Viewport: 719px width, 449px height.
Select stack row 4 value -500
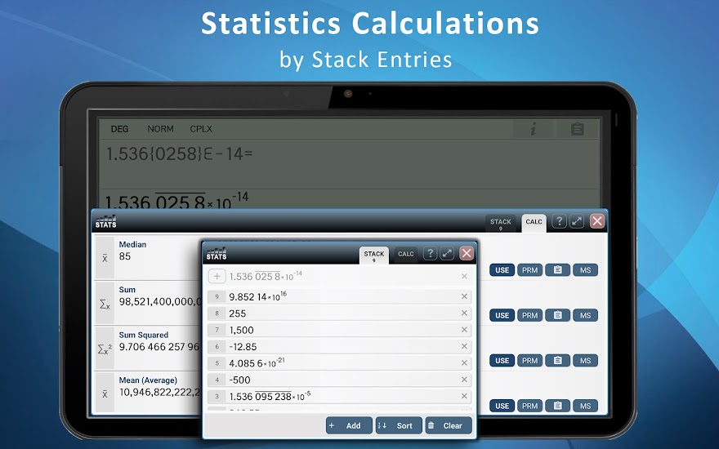click(339, 380)
